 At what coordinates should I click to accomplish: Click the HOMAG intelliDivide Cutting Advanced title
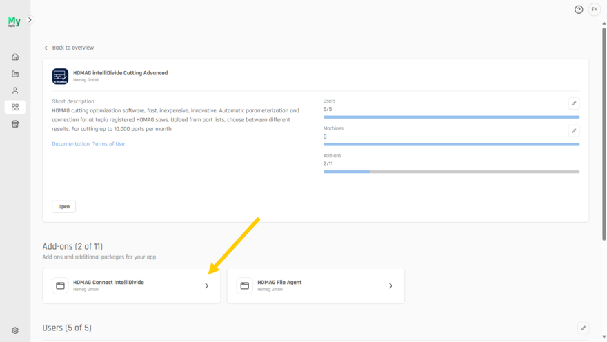pyautogui.click(x=121, y=72)
